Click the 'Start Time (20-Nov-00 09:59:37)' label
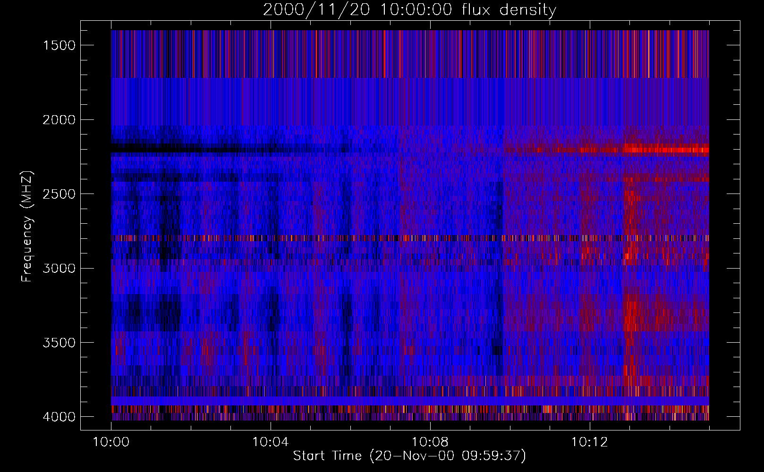Viewport: 764px width, 472px height. point(409,456)
